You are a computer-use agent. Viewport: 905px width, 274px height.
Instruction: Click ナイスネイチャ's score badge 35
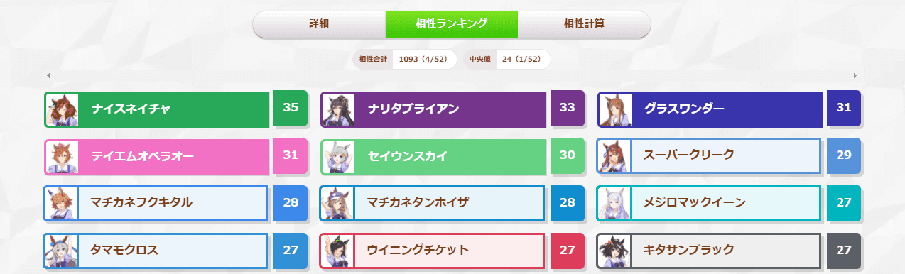[291, 108]
